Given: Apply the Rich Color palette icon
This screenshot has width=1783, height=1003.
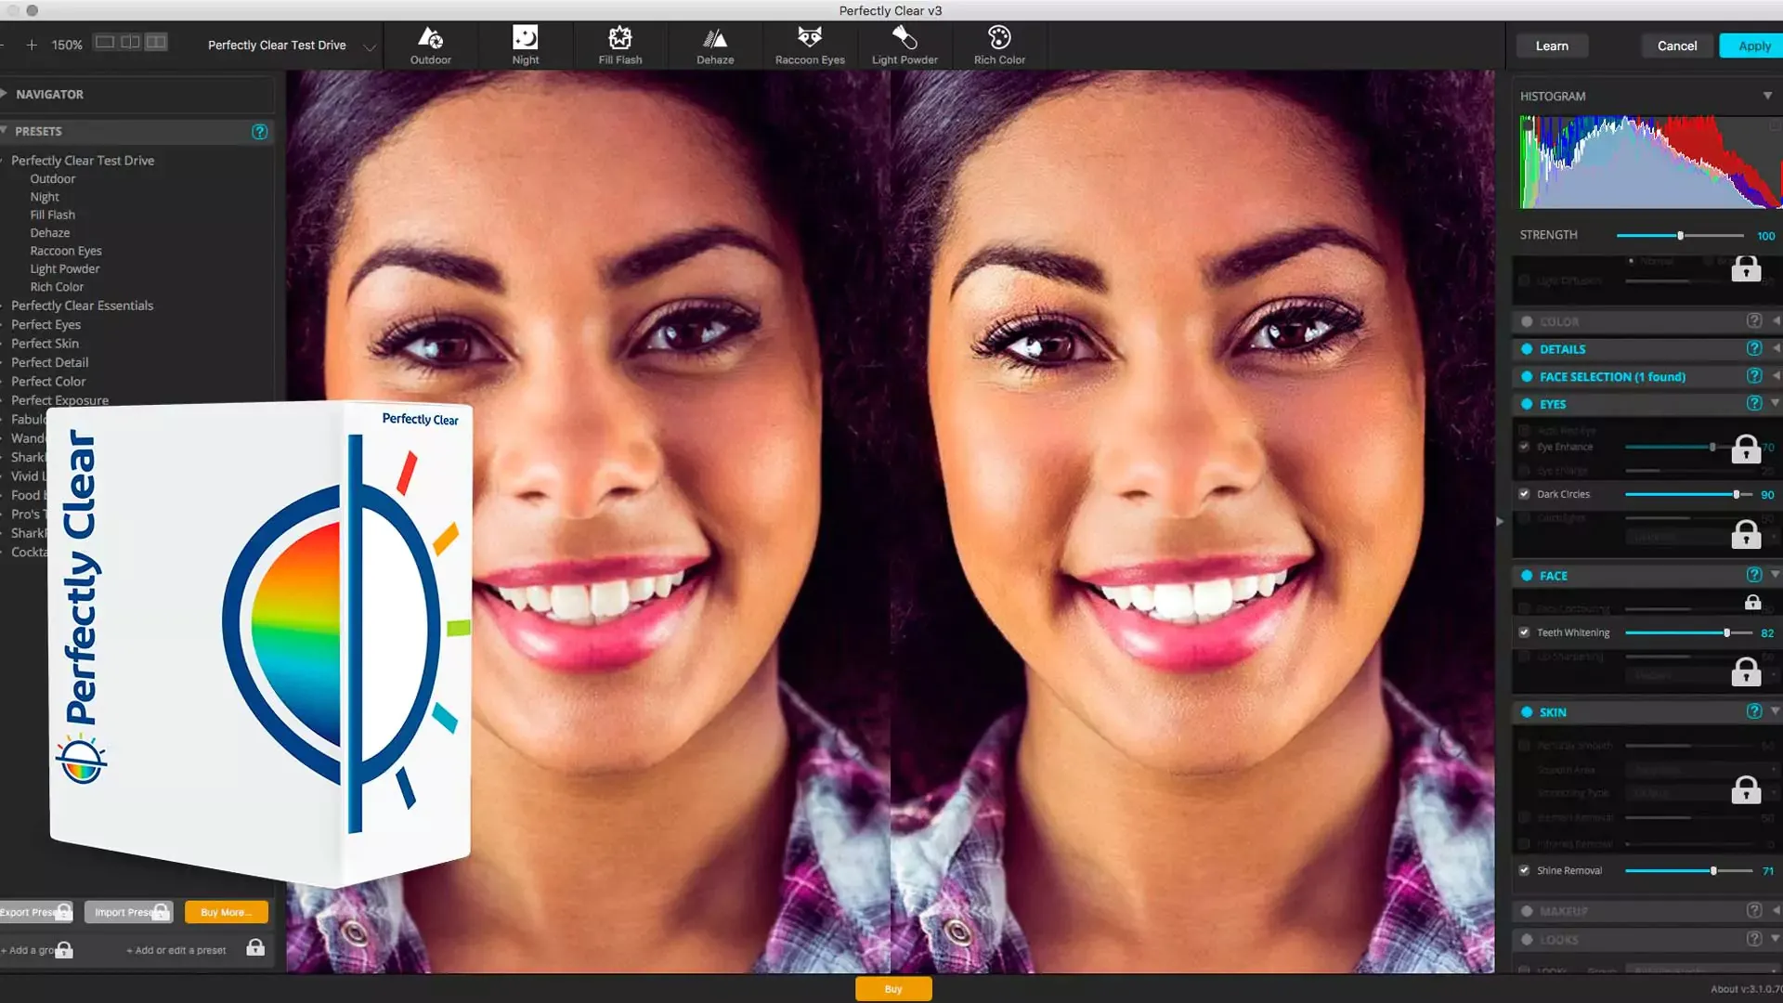Looking at the screenshot, I should (999, 39).
